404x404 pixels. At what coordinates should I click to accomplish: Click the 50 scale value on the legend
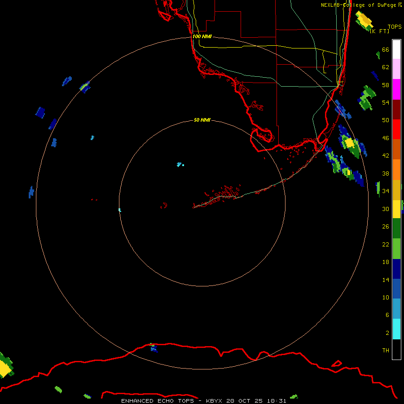coord(386,120)
